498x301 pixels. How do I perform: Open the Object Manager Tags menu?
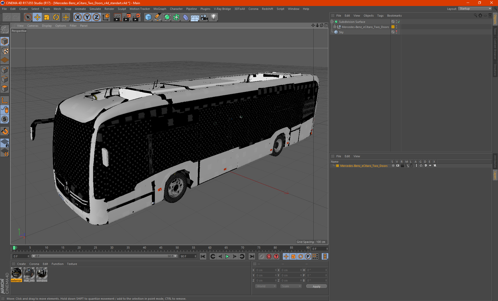point(380,16)
